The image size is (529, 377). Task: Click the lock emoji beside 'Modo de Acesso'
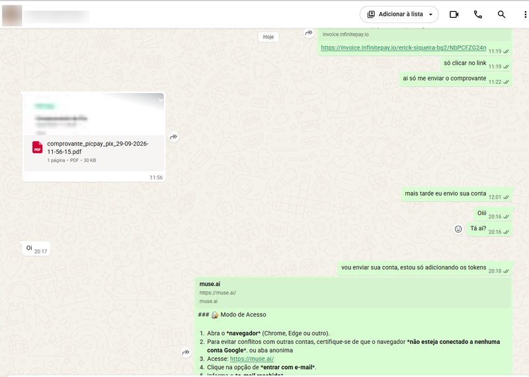pos(215,315)
